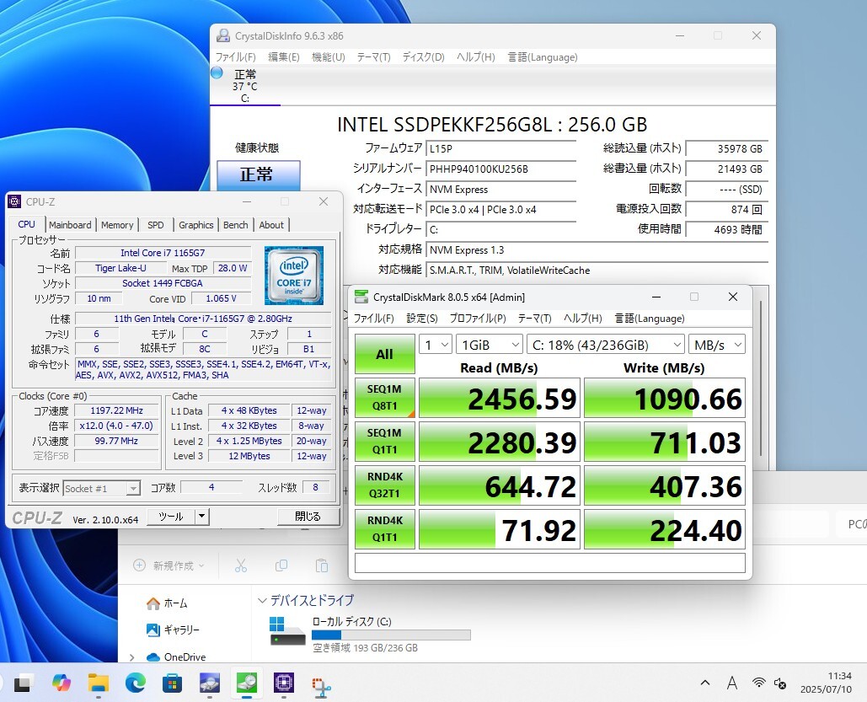Open File Explorer from the taskbar
The height and width of the screenshot is (702, 867).
tap(98, 683)
